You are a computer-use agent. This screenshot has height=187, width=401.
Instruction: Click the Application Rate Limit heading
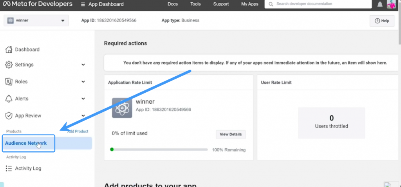click(x=130, y=83)
